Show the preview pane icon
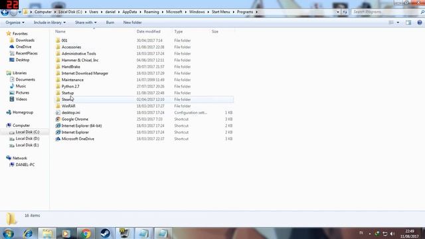The width and height of the screenshot is (425, 239). [408, 23]
